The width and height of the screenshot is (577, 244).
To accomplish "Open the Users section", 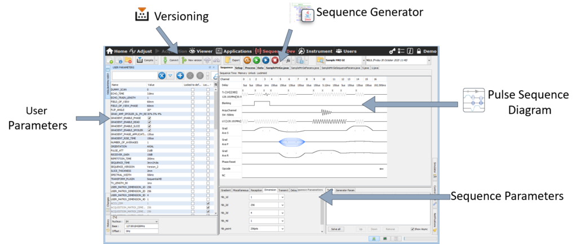I will tap(346, 51).
